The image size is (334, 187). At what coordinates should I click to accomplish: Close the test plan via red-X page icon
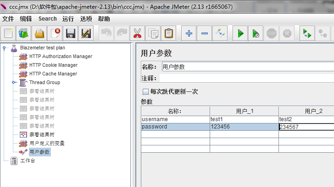pyautogui.click(x=55, y=33)
